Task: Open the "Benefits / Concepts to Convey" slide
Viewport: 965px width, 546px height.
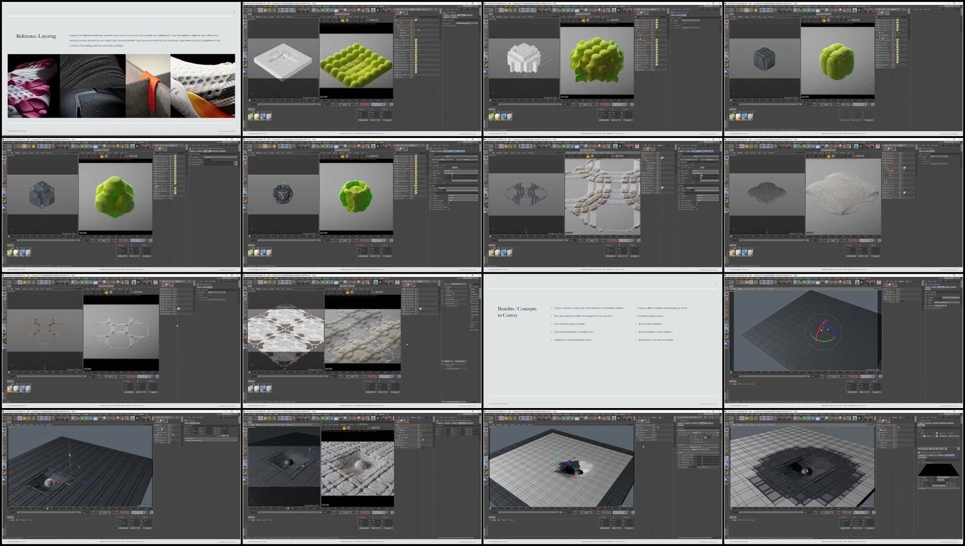Action: coord(603,340)
